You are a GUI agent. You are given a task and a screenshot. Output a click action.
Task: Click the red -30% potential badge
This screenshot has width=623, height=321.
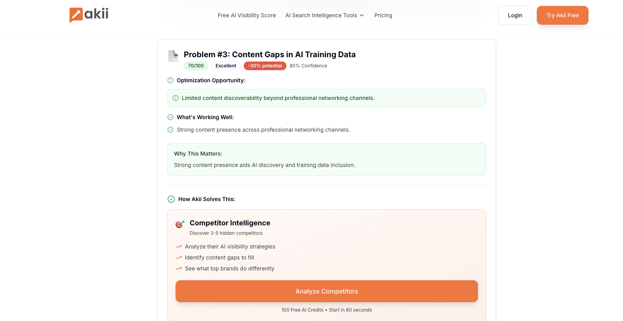click(x=265, y=66)
